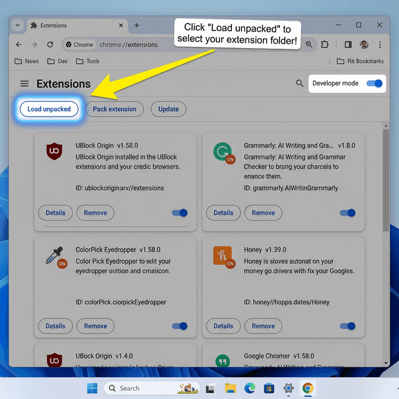Image resolution: width=399 pixels, height=399 pixels.
Task: Remove ColorPick Eyedropper extension
Action: (x=95, y=326)
